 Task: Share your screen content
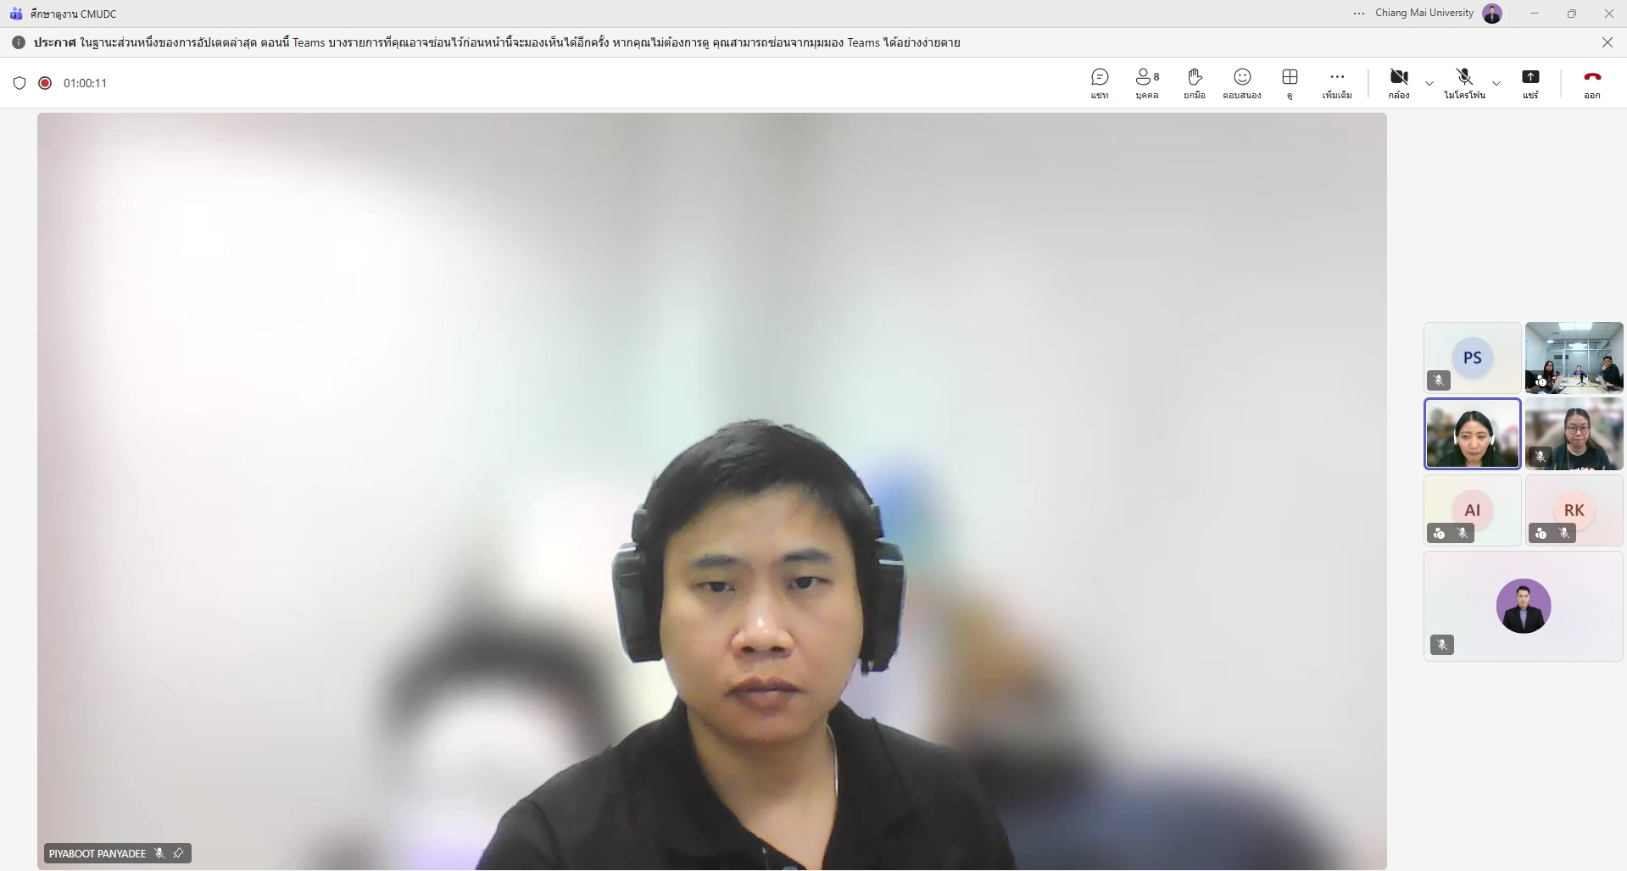(x=1530, y=82)
